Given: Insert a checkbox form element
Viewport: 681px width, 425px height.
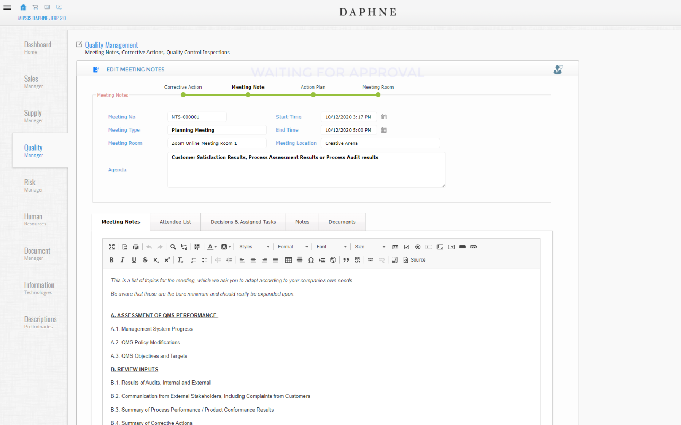Looking at the screenshot, I should (x=406, y=247).
